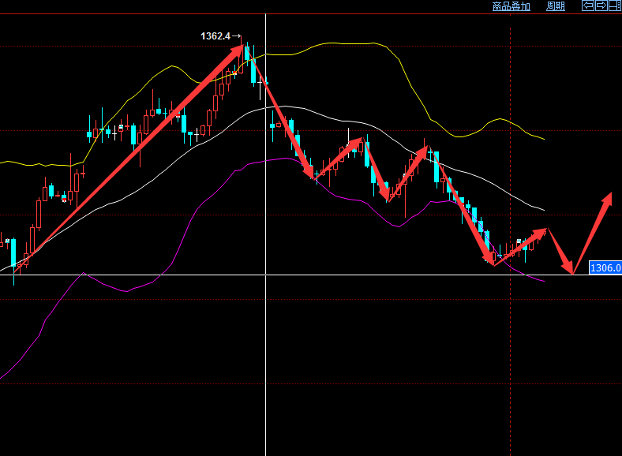Select the downward projection arrow to 1306.0
Image resolution: width=622 pixels, height=456 pixels.
point(560,251)
